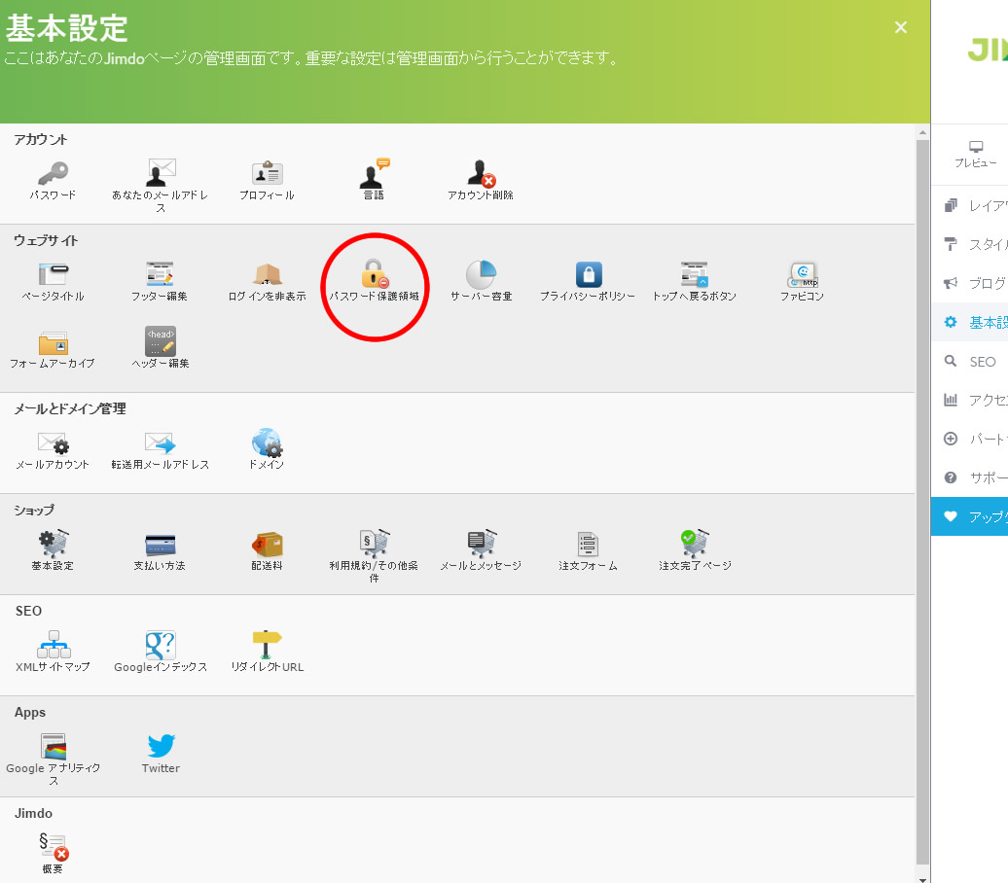Open 配送料 package icon

tap(267, 545)
